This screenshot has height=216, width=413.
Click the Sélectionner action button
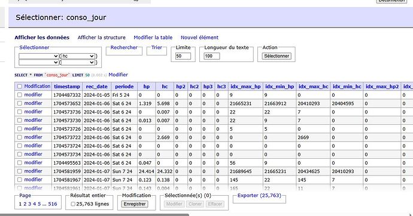coord(277,56)
